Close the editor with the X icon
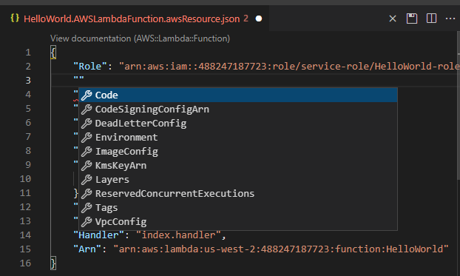This screenshot has width=460, height=276. (393, 18)
